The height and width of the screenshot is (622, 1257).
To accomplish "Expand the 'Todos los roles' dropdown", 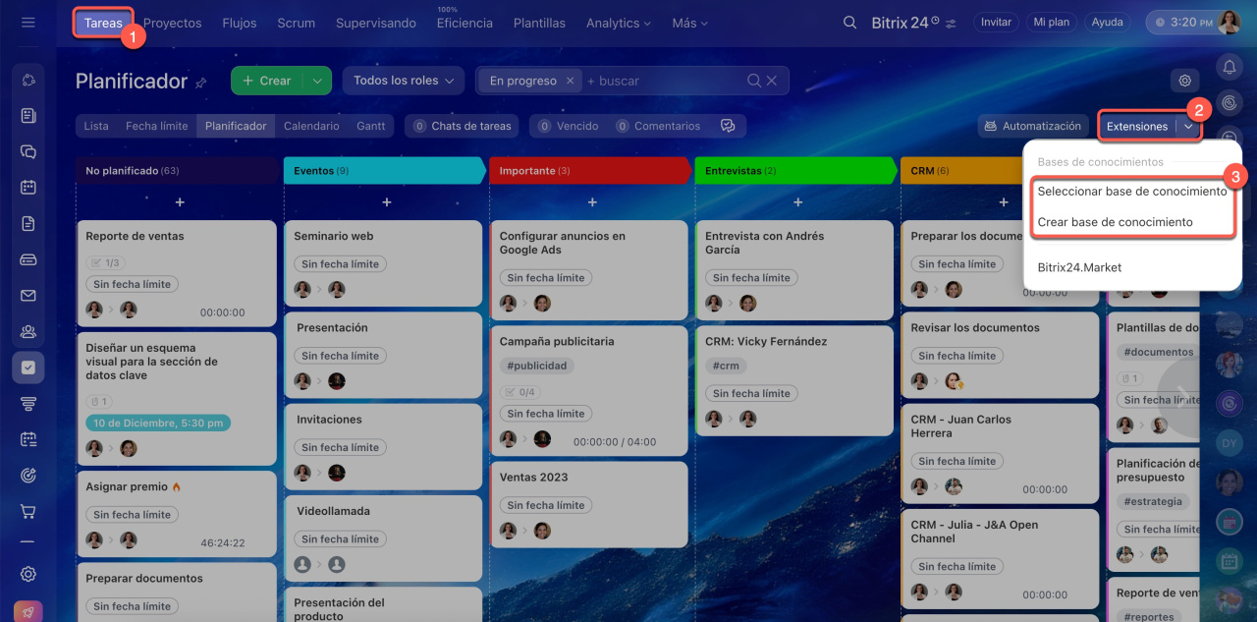I will tap(403, 81).
